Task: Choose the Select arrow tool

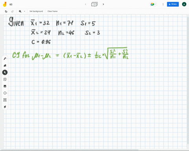Action: (x=5, y=72)
